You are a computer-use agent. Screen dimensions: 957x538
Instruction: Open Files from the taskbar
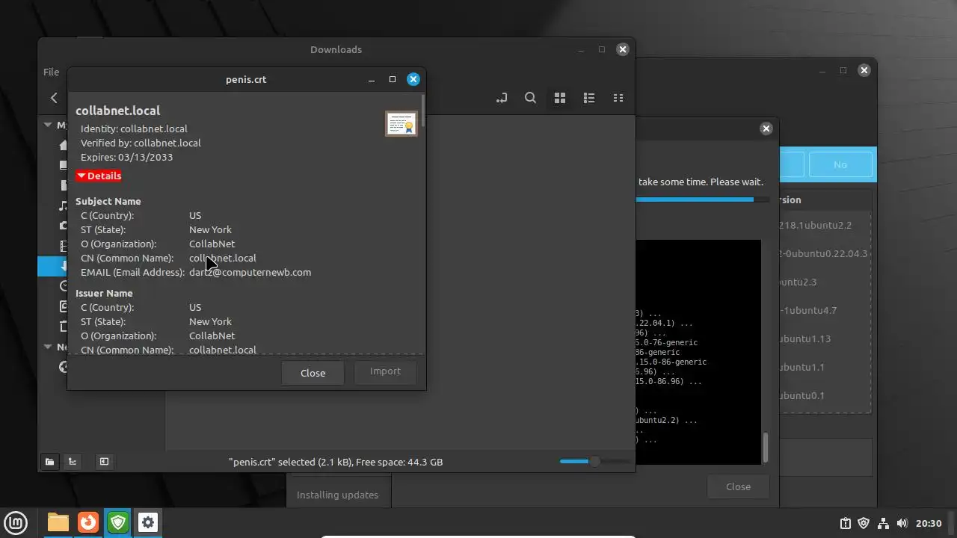click(58, 522)
